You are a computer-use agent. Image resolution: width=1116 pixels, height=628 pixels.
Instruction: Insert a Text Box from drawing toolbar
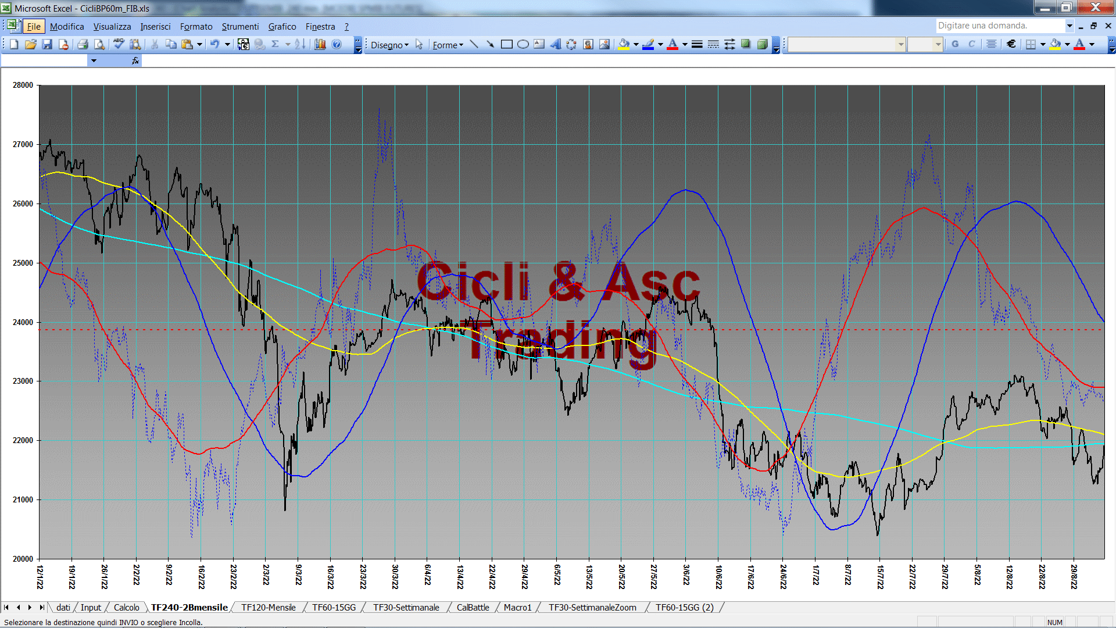click(x=539, y=44)
